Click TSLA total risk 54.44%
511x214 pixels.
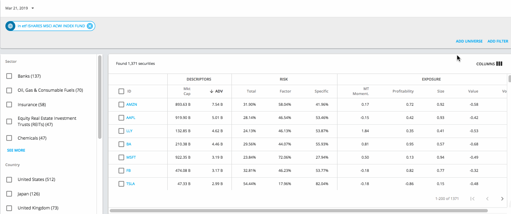click(250, 184)
